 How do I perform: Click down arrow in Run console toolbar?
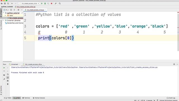pos(8,71)
